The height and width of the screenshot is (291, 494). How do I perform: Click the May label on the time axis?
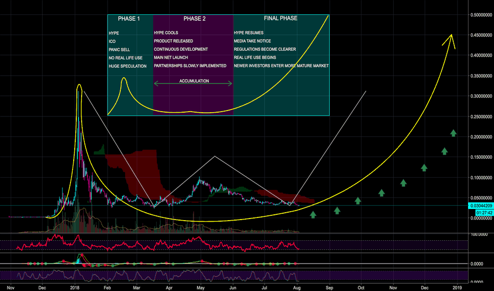point(201,287)
